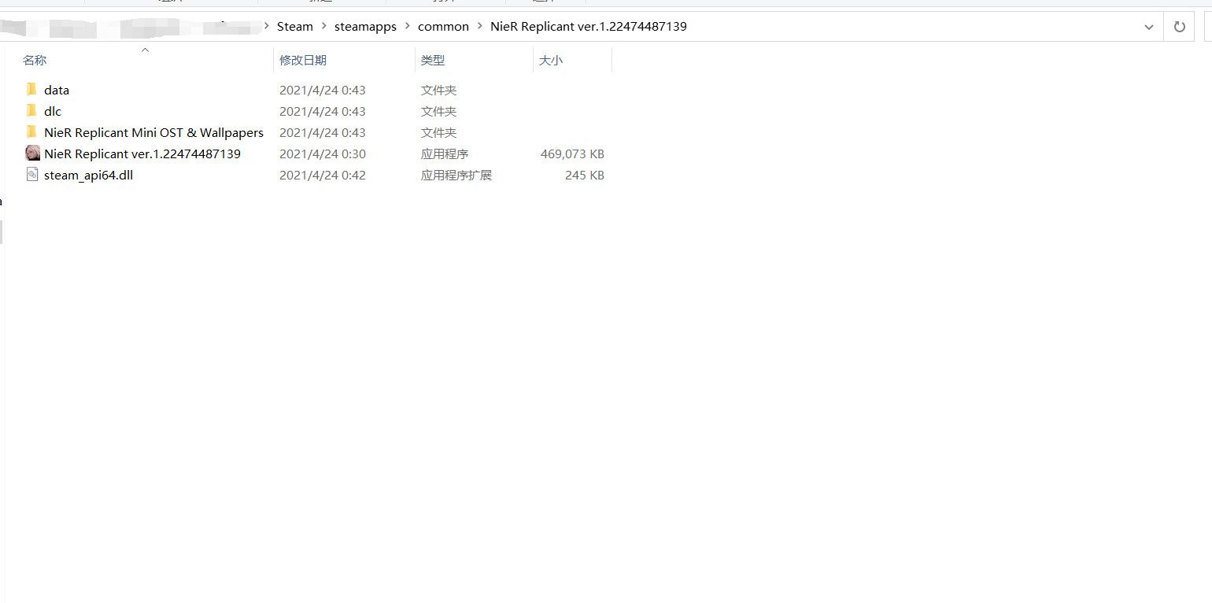The height and width of the screenshot is (603, 1212).
Task: Refresh the current folder view
Action: point(1179,27)
